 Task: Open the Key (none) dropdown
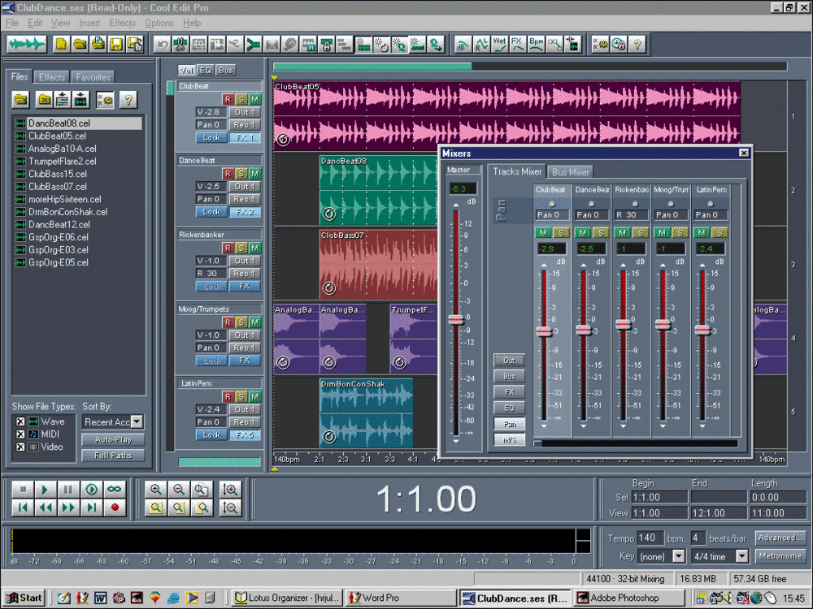pos(680,555)
